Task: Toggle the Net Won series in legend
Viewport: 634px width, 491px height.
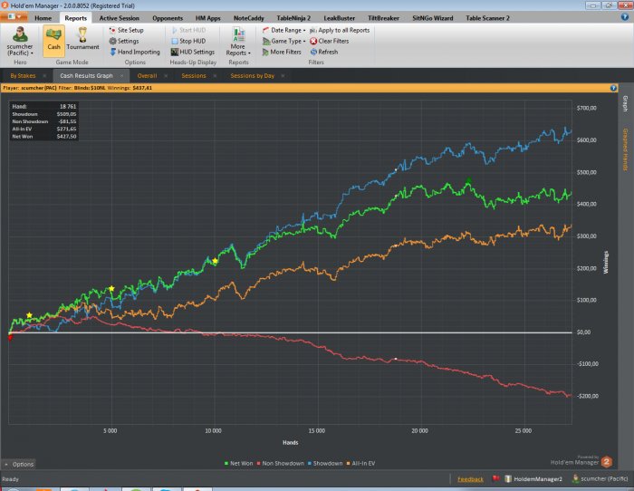Action: click(238, 463)
